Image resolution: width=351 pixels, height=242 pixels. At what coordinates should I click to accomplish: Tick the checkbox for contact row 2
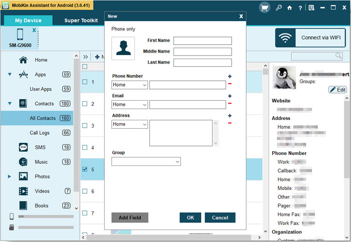85,104
